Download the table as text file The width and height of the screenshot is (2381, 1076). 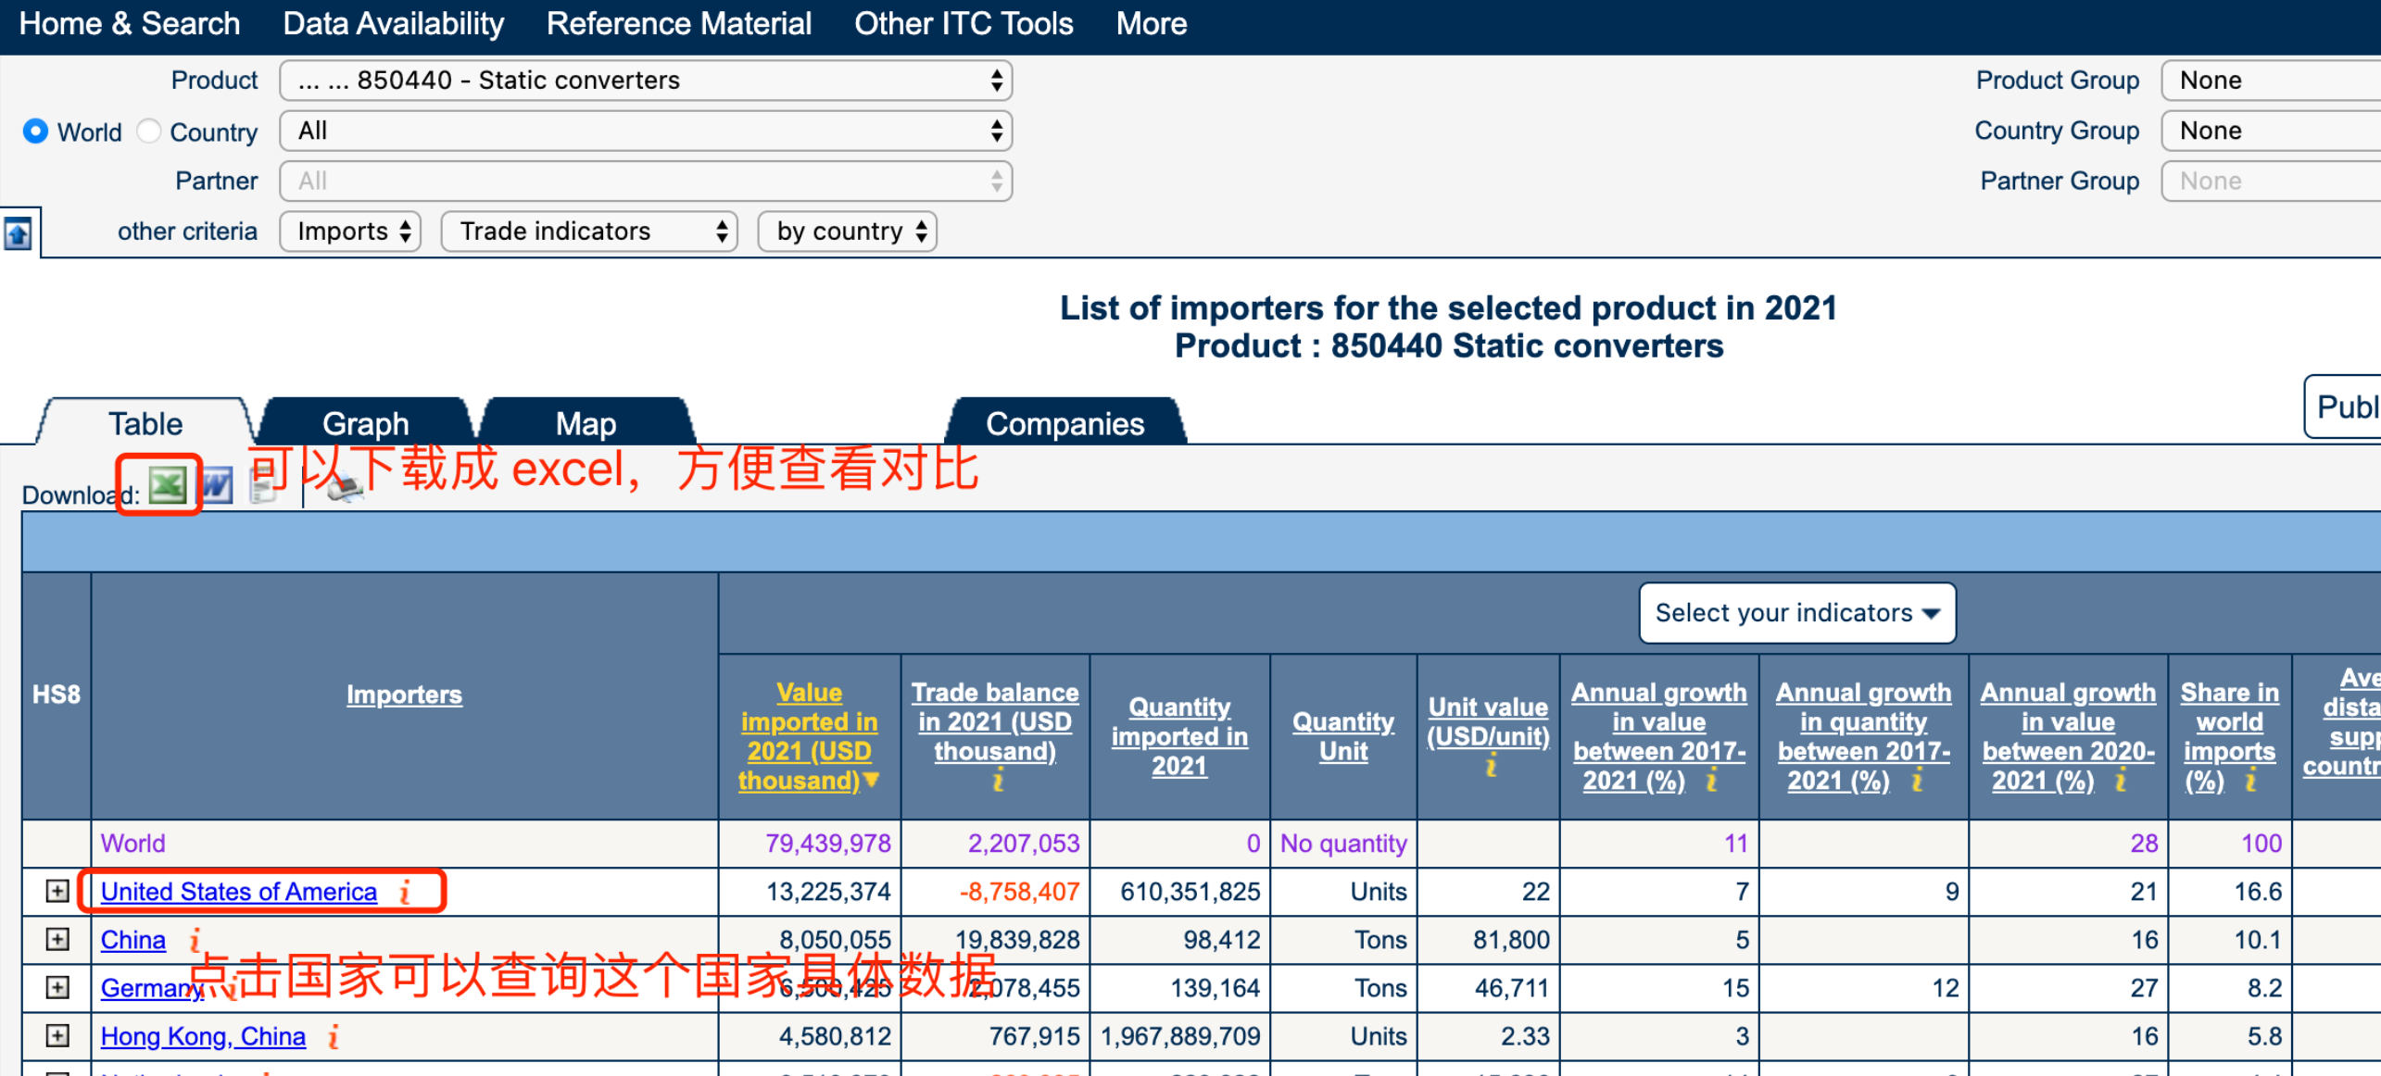point(264,484)
